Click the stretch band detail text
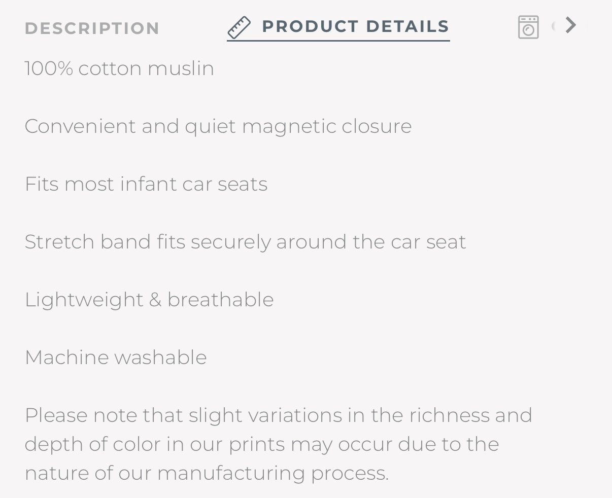This screenshot has width=612, height=498. point(245,242)
